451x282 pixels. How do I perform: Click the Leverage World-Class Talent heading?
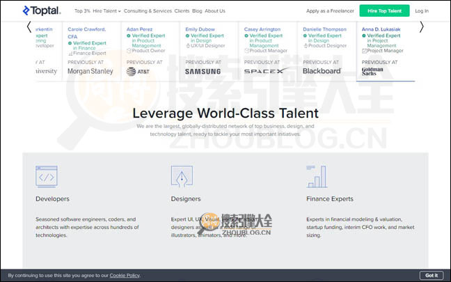[x=225, y=113]
